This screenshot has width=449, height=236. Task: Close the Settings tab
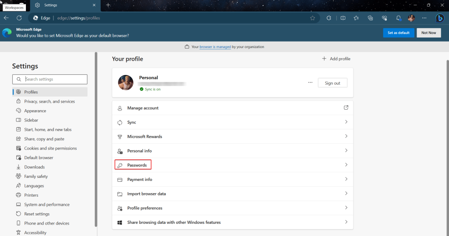(x=94, y=5)
